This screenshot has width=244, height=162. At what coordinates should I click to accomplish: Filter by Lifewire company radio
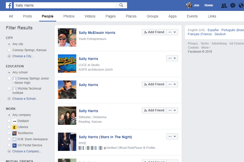9,127
